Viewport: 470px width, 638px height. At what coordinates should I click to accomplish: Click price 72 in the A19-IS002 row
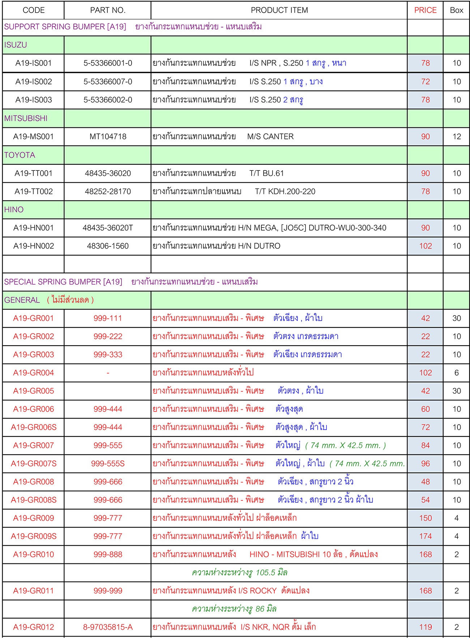(426, 82)
